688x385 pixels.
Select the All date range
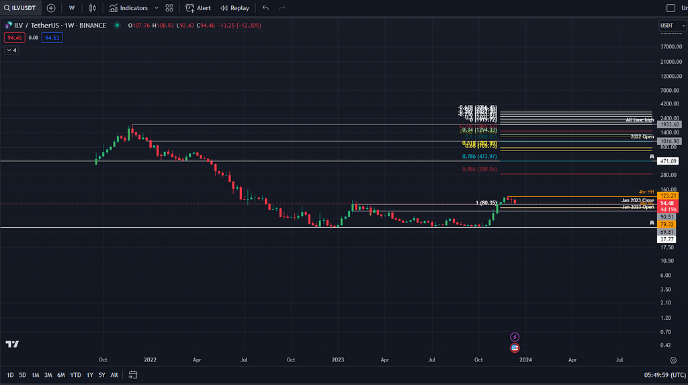point(114,375)
